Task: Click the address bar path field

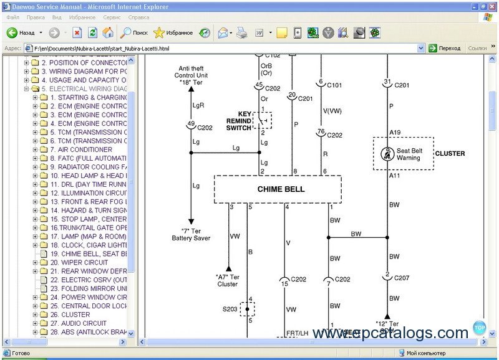Action: [x=225, y=49]
